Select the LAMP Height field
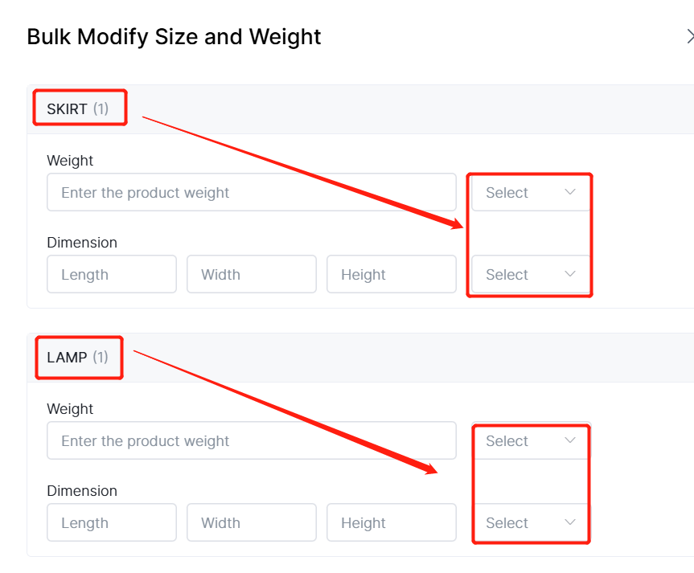Screen dimensions: 694x573 click(391, 523)
